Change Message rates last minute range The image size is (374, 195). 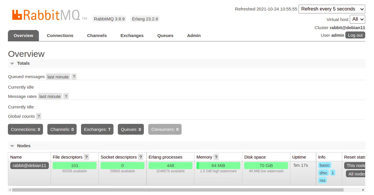(x=50, y=96)
